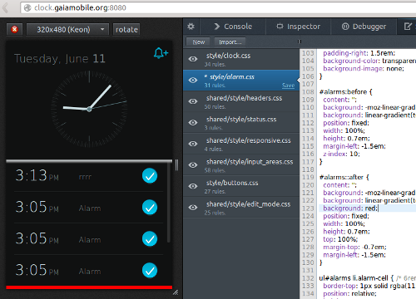Click the 'z-index: 10;' code line
Screen dimensions: 416x299
tap(341, 154)
